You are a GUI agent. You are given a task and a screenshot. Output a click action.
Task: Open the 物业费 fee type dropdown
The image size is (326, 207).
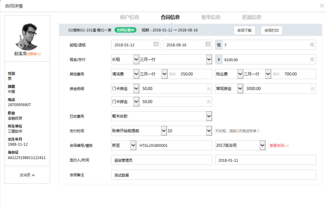[240, 74]
